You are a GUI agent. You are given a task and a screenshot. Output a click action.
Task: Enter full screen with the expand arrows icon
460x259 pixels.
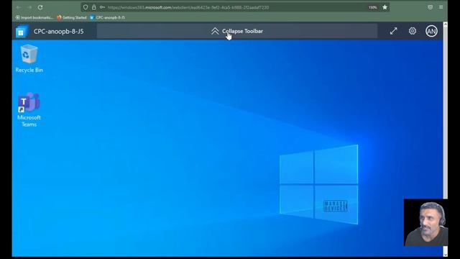393,31
